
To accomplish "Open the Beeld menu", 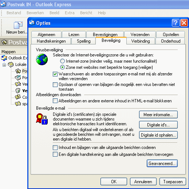I will point(54,13).
